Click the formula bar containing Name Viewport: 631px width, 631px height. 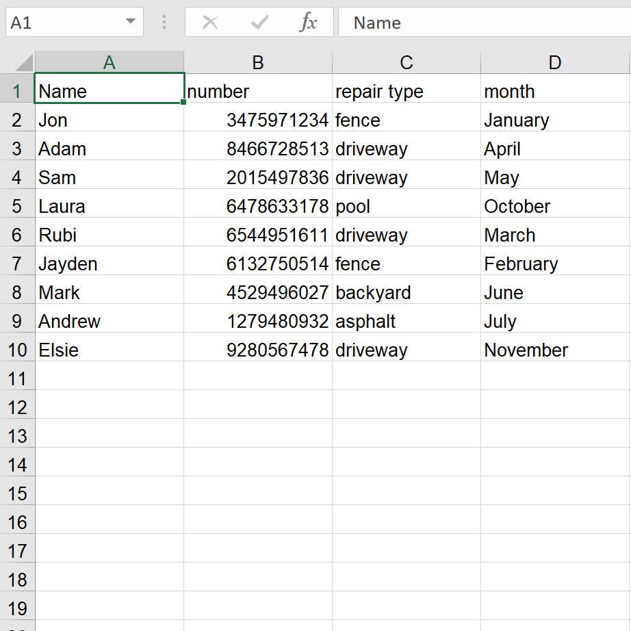pos(484,22)
